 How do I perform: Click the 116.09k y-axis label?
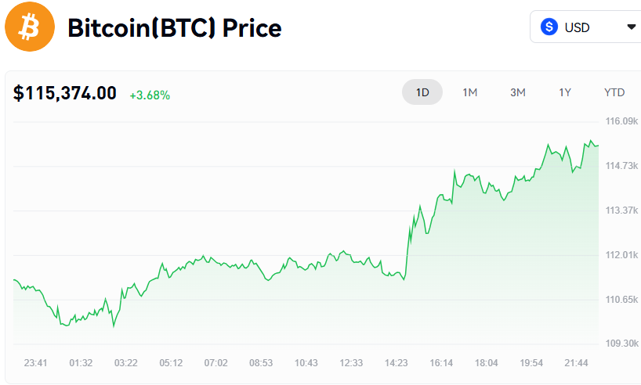point(621,121)
